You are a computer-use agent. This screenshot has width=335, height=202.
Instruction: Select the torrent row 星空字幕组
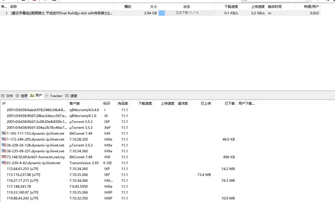tap(160, 13)
